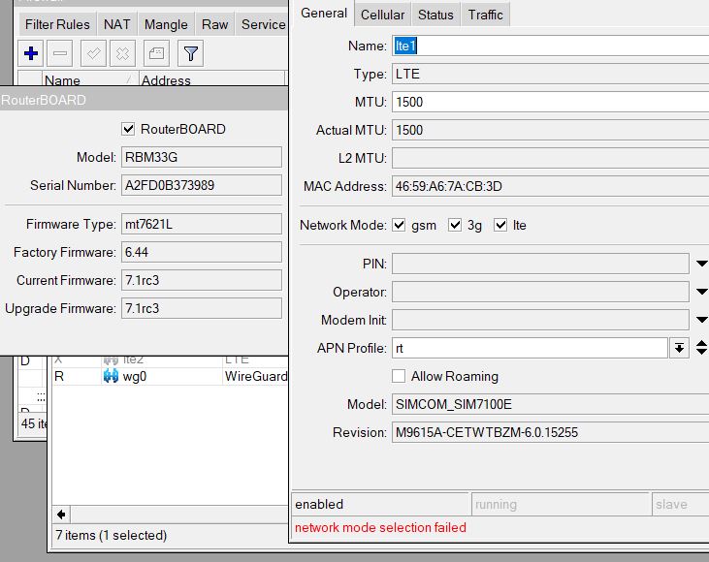Click the APN Profile up/down arrows
709x562 pixels.
click(702, 348)
